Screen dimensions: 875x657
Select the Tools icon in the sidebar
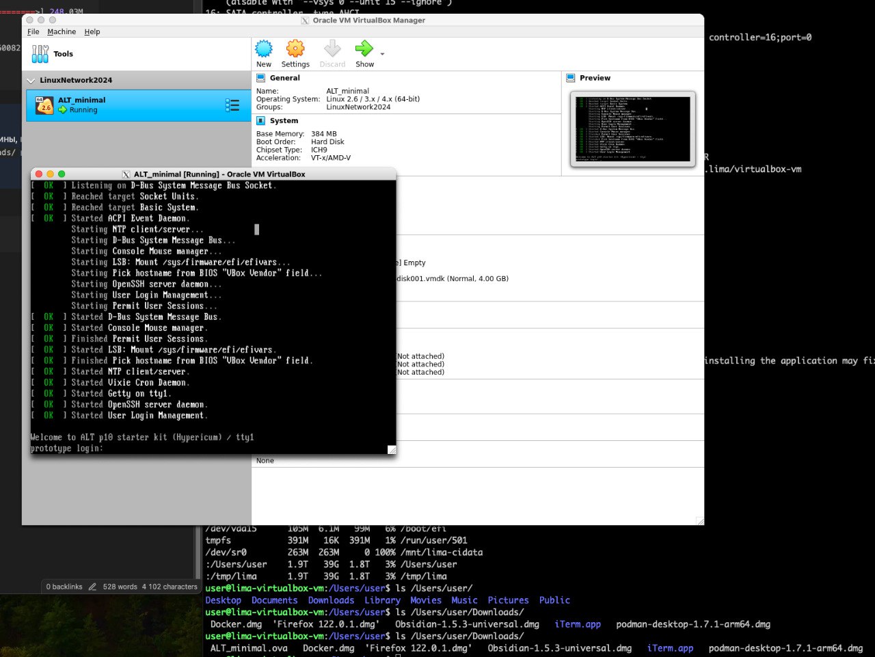pos(40,54)
